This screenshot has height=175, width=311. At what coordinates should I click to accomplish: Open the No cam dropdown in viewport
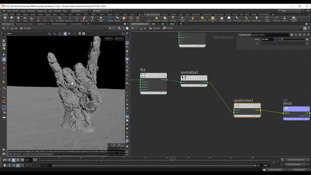tap(119, 38)
